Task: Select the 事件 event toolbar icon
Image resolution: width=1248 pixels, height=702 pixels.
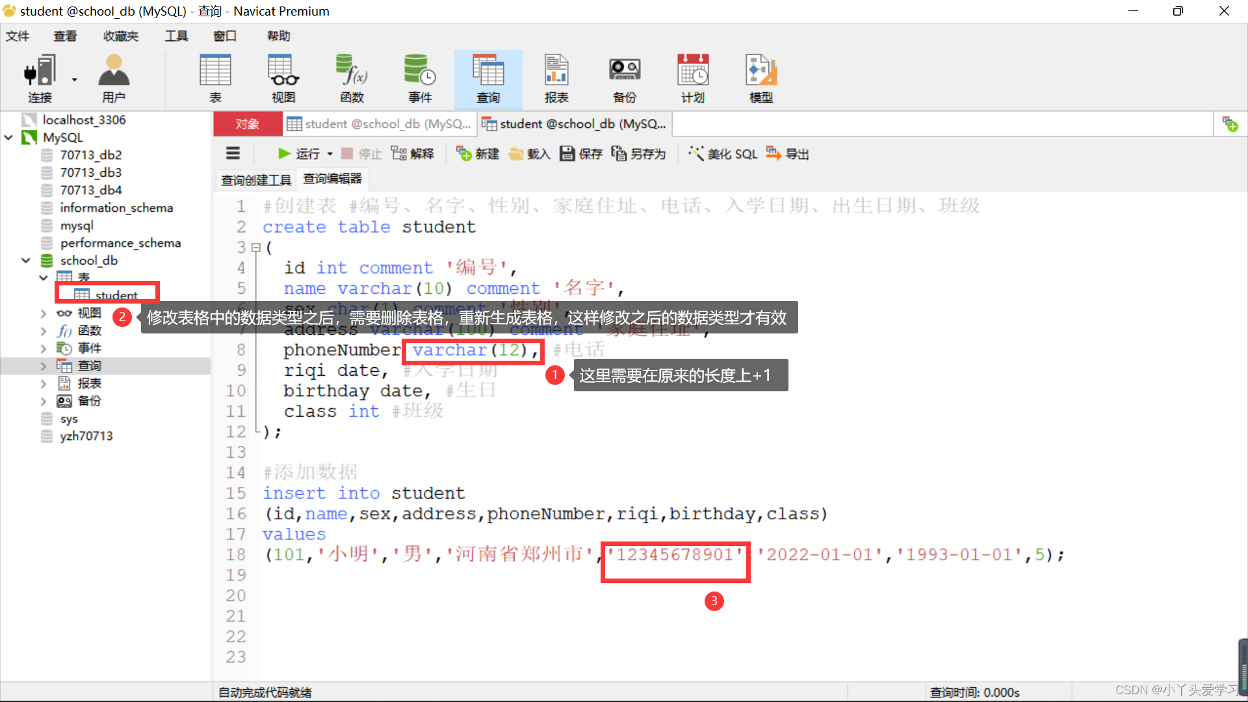Action: pyautogui.click(x=420, y=79)
